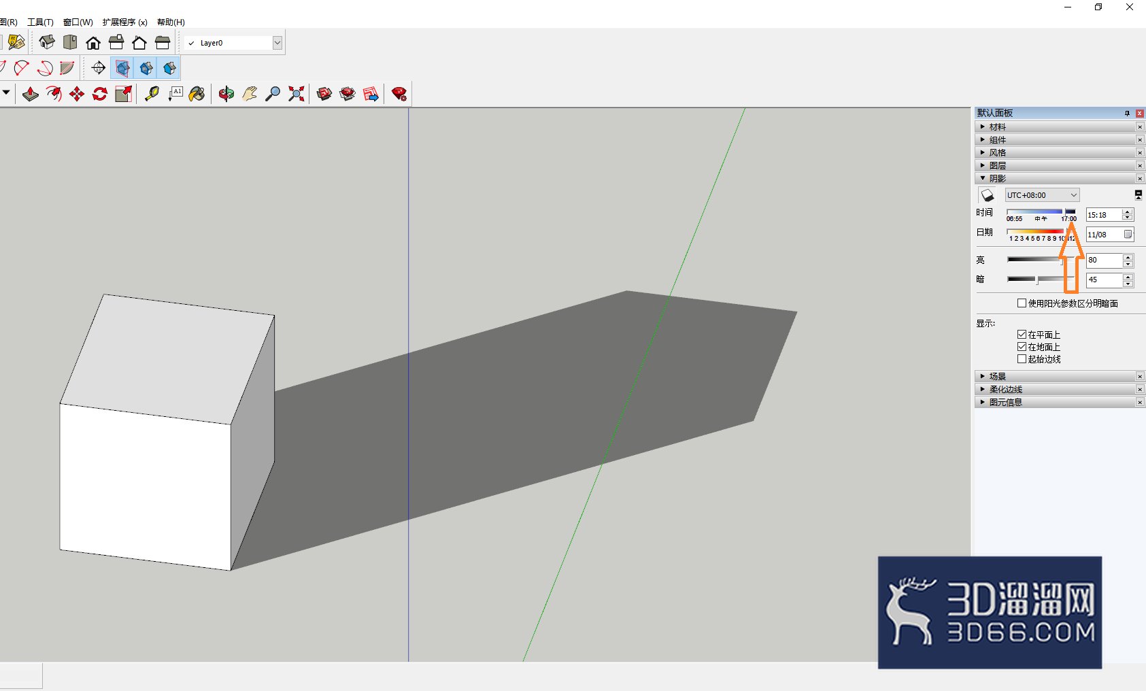Switch to the Iso view house icon
1146x691 pixels.
click(x=47, y=43)
